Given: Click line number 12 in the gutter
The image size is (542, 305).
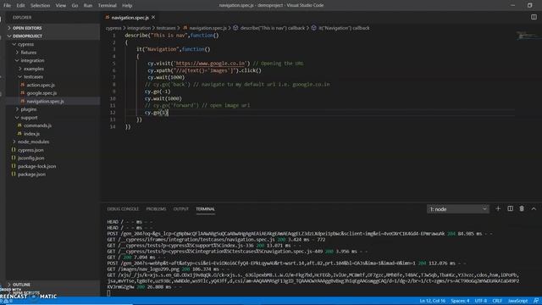Looking at the screenshot, I should (x=113, y=113).
